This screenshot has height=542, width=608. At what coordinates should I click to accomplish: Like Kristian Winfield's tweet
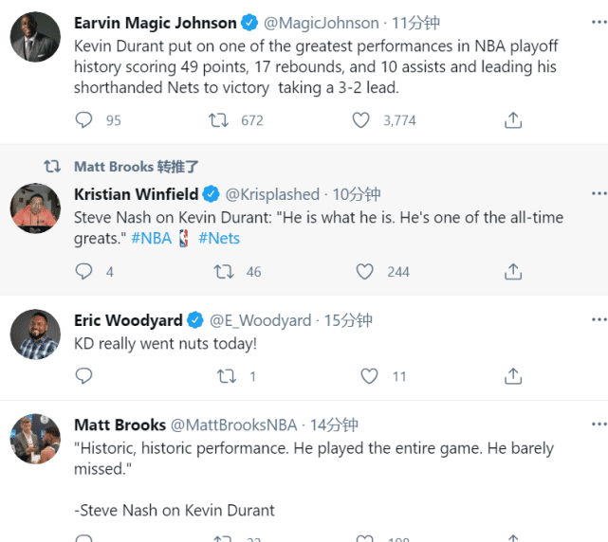[365, 272]
